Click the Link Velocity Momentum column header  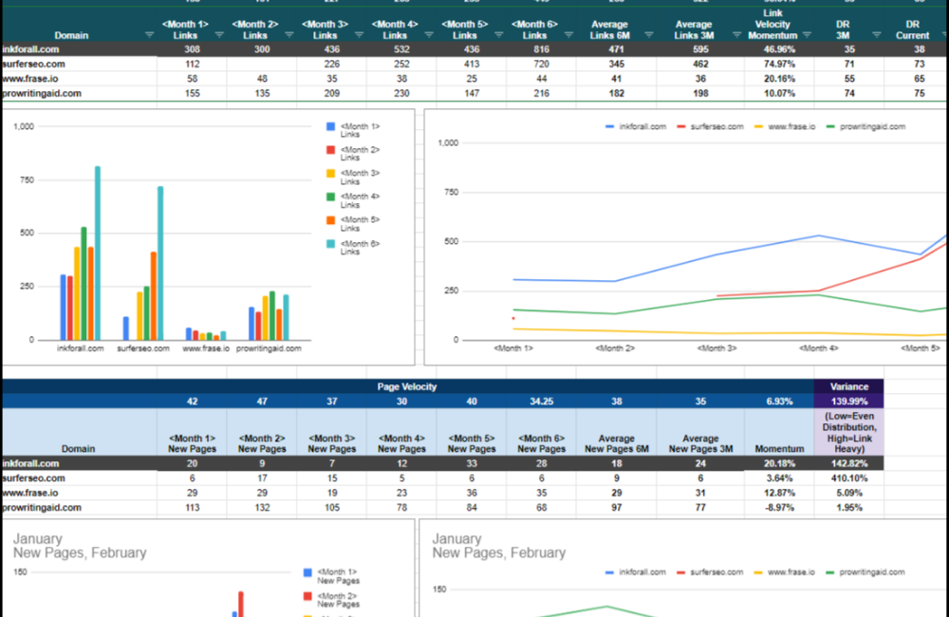pos(772,25)
